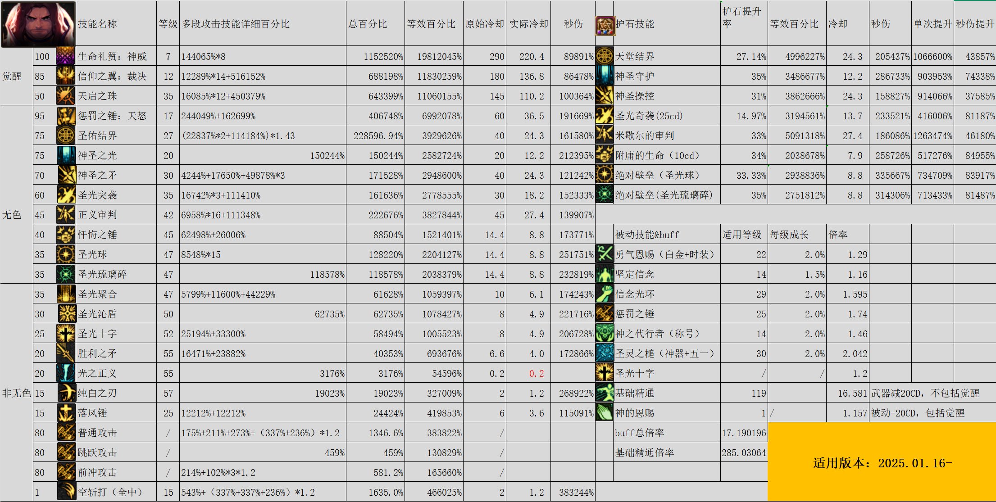996x502 pixels.
Task: Click the 圣光奇袭(25cd) talisman icon
Action: tap(605, 116)
